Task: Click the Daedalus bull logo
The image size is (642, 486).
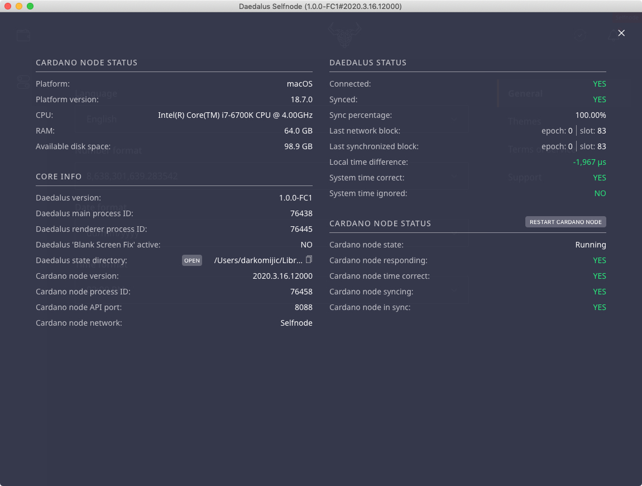Action: 344,35
